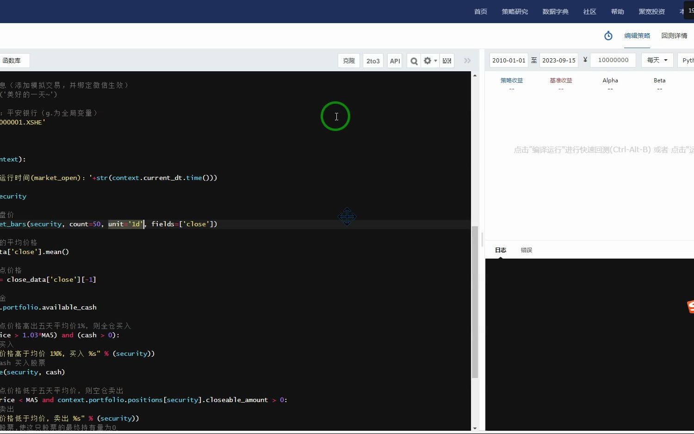Image resolution: width=694 pixels, height=434 pixels.
Task: Click the code text unit='1d'
Action: click(x=126, y=224)
